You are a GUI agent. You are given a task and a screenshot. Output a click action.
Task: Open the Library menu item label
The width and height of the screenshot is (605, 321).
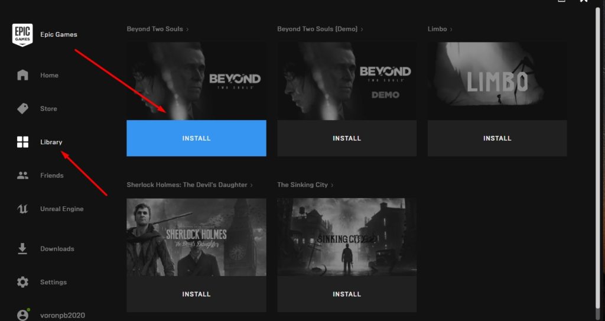point(51,142)
